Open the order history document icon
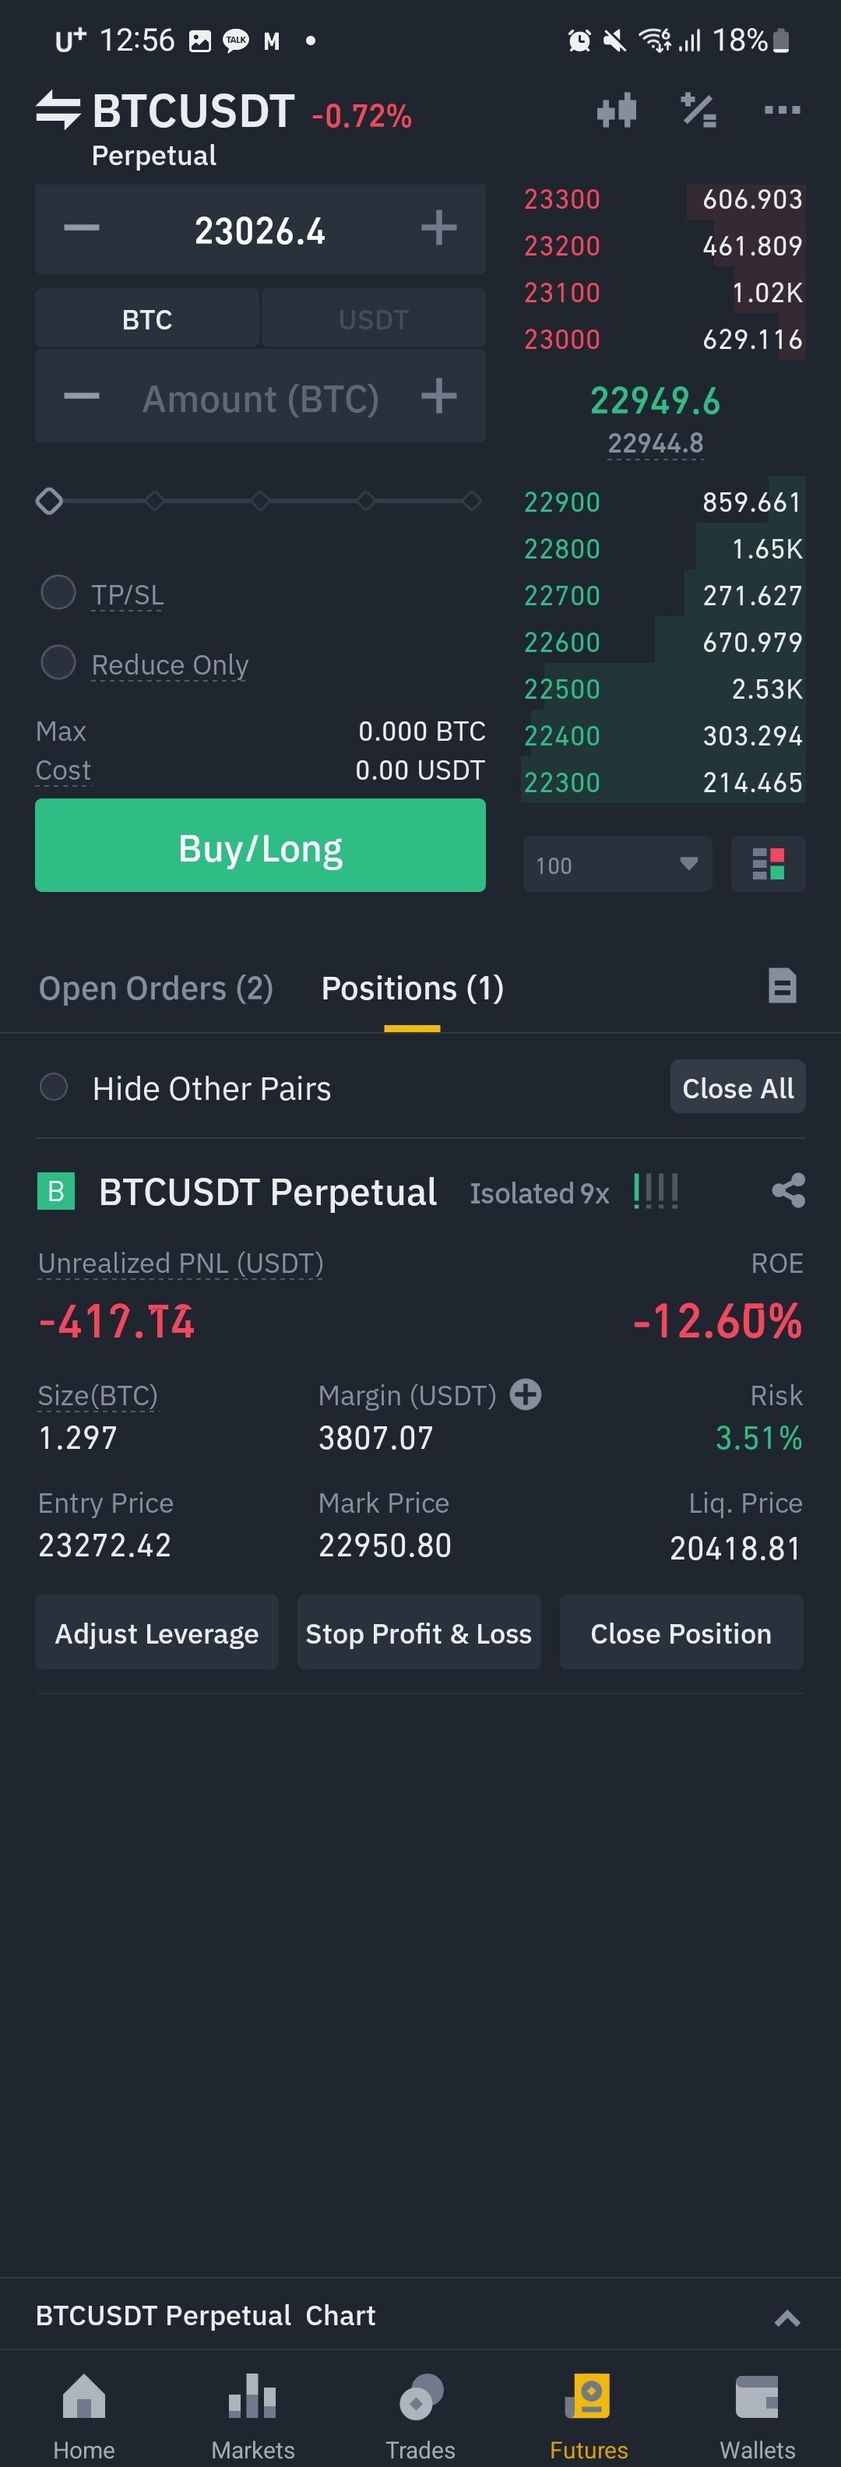Screen dimensions: 841x2467 tap(782, 985)
